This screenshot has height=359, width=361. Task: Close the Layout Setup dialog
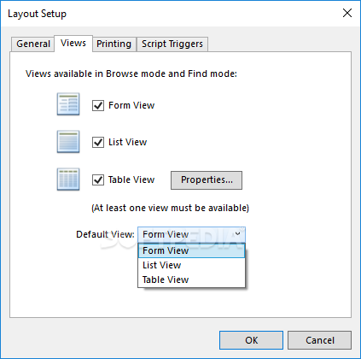point(347,13)
